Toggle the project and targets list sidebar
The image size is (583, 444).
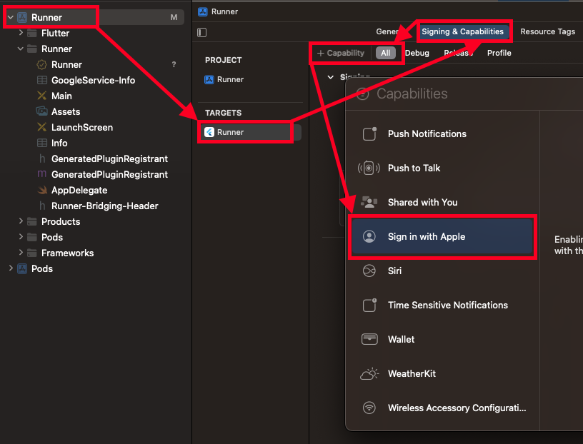pos(202,32)
